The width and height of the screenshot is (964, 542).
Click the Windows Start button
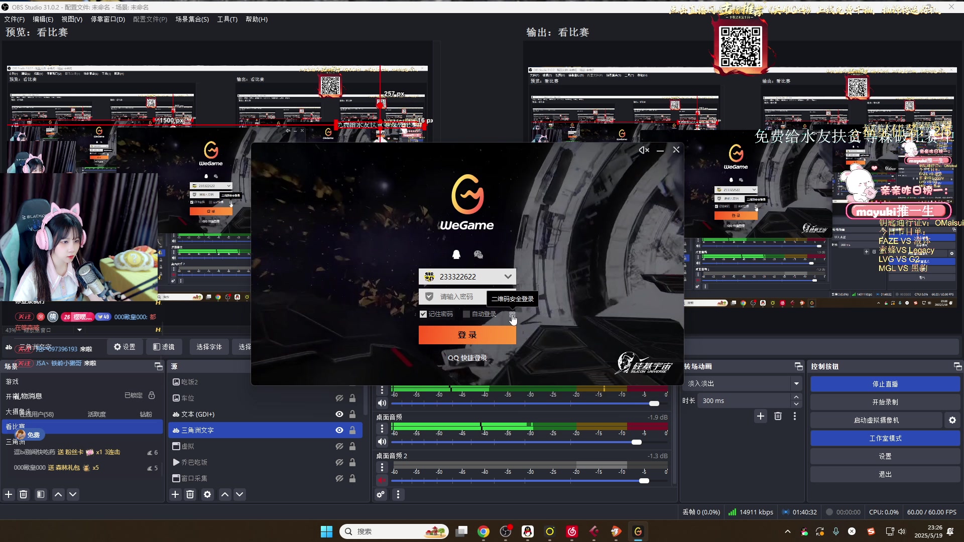pos(326,531)
